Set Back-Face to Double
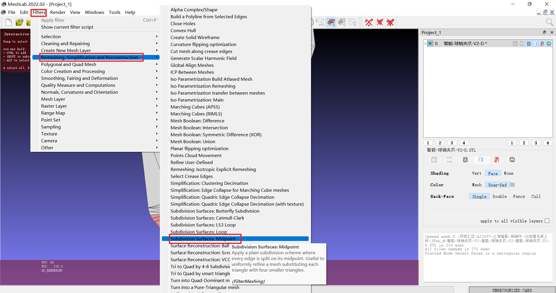This screenshot has width=556, height=293. [x=500, y=196]
